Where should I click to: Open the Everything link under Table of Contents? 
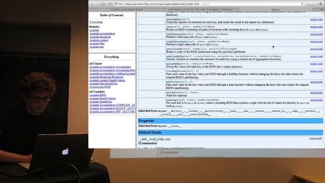(x=96, y=22)
